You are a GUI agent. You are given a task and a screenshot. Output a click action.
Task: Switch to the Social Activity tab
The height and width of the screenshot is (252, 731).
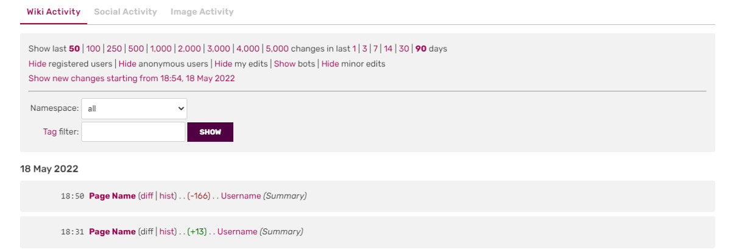125,12
